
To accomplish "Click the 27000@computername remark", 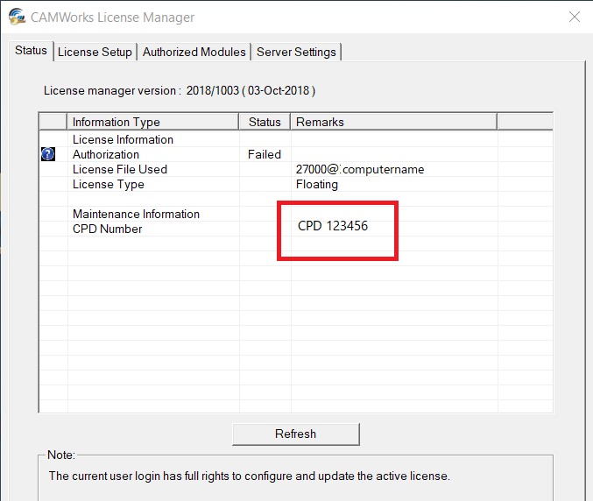I will pos(360,169).
